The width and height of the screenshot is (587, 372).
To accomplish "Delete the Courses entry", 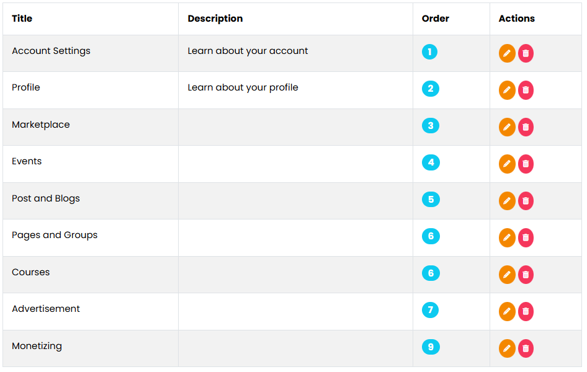I will click(x=526, y=275).
